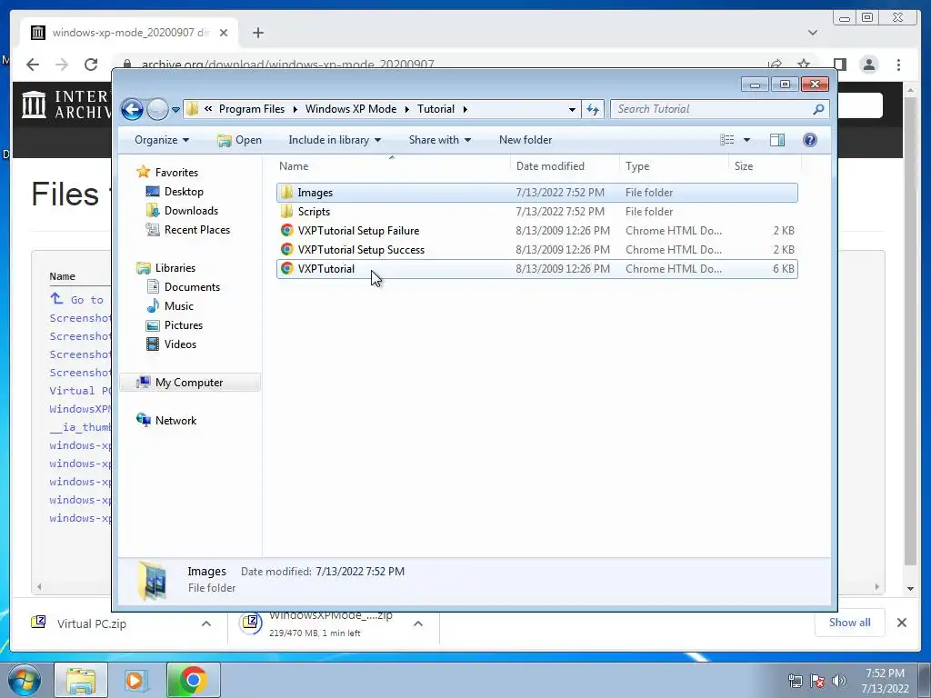Screen dimensions: 931x698
Task: Expand the arrow after Tutorial breadcrumb
Action: click(x=465, y=110)
